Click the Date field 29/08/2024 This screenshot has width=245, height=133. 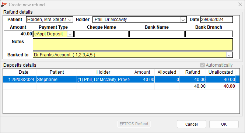(x=217, y=20)
